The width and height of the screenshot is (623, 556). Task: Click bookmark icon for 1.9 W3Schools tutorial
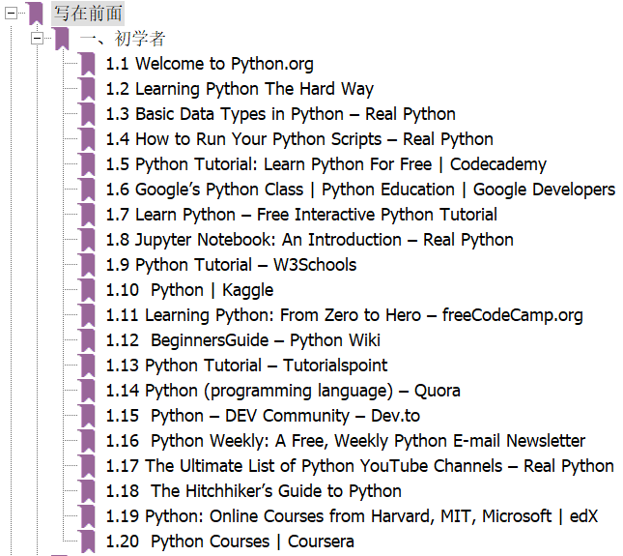click(88, 265)
